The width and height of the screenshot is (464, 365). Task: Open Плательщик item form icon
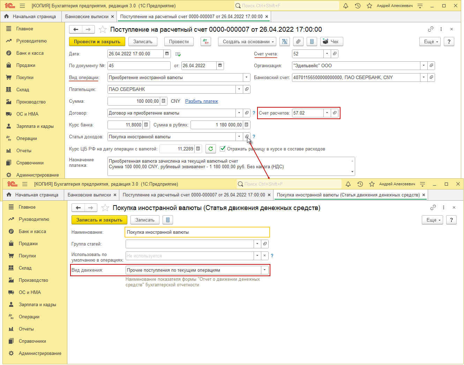247,89
